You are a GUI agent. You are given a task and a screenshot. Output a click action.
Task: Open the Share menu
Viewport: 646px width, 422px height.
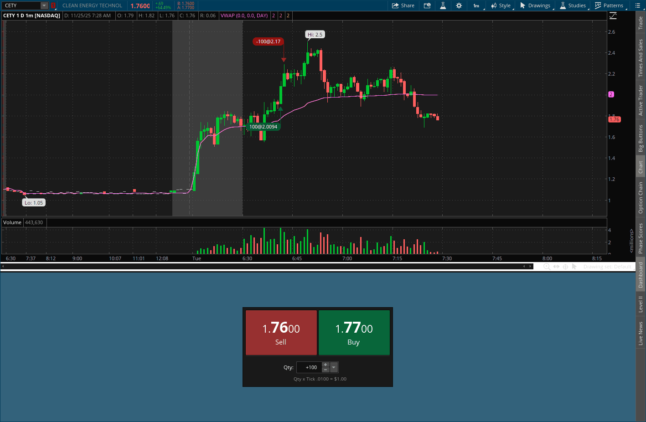click(403, 5)
